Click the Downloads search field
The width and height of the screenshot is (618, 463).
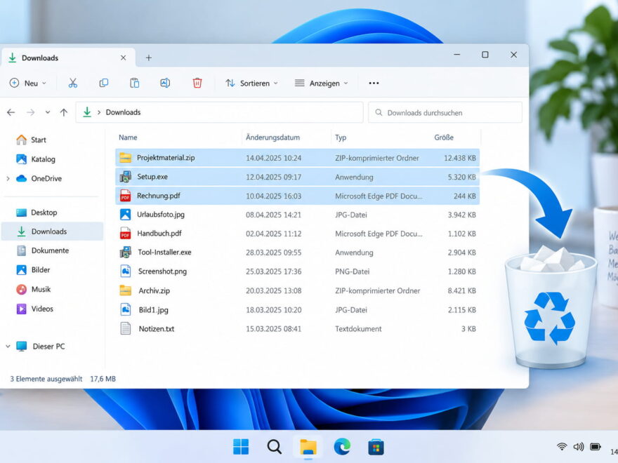445,113
